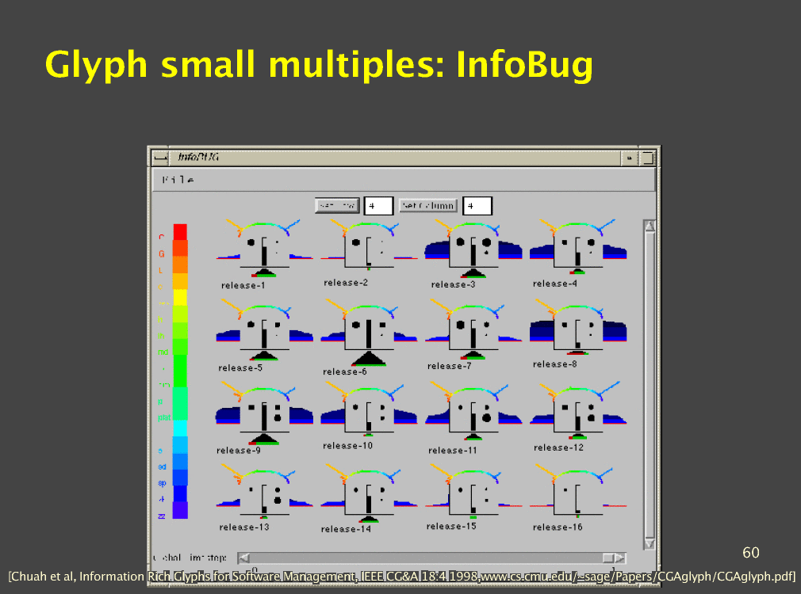The width and height of the screenshot is (801, 594).
Task: Select the release-7 bug glyph
Action: 473,330
